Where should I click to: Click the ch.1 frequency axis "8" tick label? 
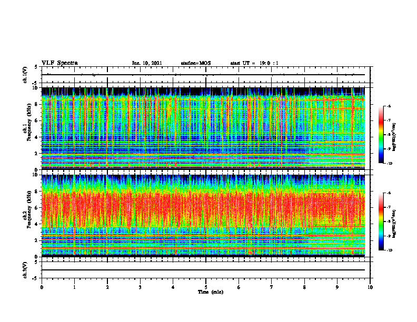[x=36, y=104]
